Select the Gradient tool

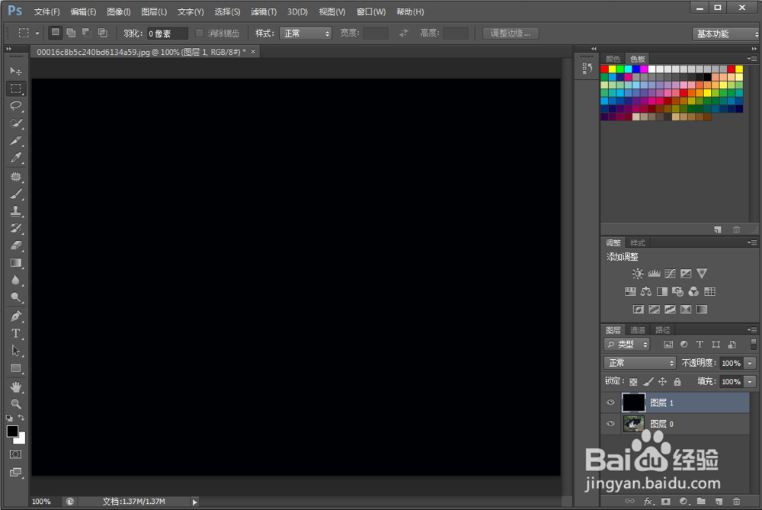coord(15,263)
